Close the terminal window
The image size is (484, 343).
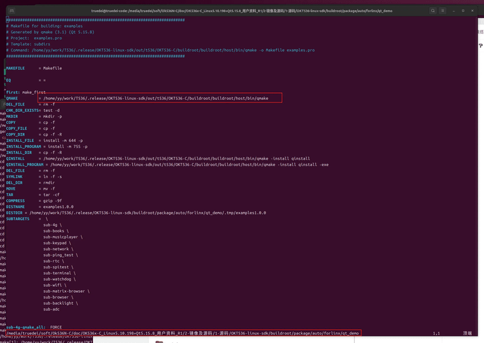tap(473, 11)
